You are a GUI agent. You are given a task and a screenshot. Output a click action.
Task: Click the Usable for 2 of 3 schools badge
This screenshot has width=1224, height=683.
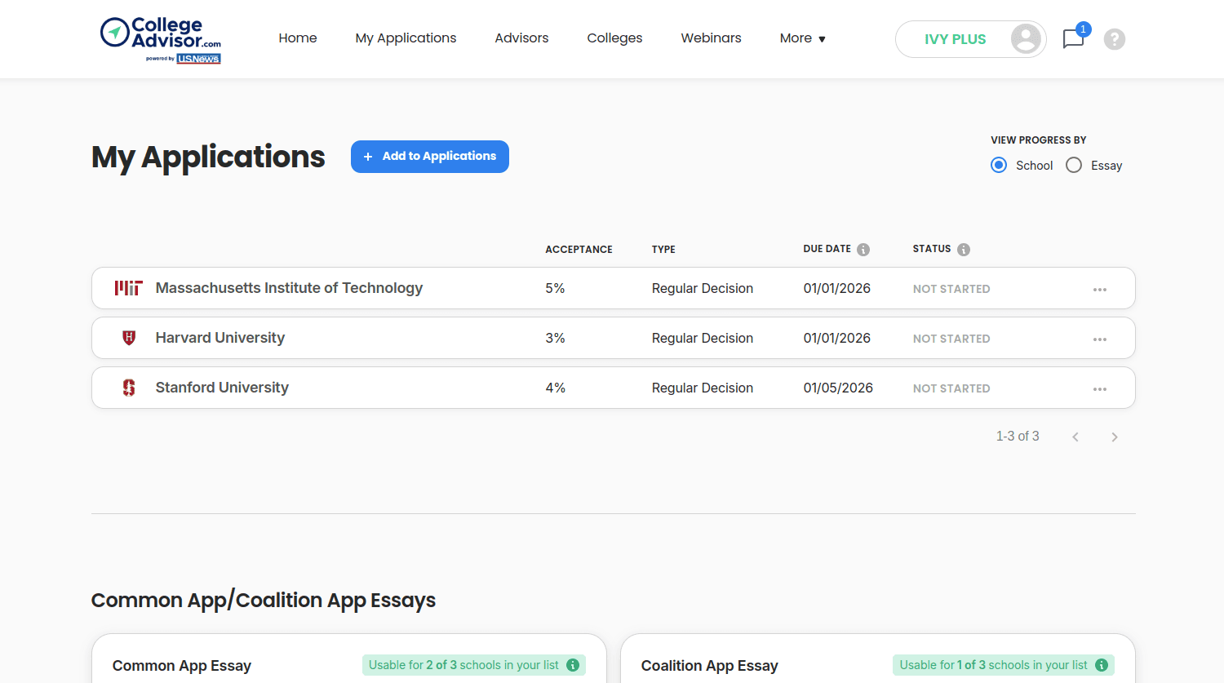[x=474, y=665]
